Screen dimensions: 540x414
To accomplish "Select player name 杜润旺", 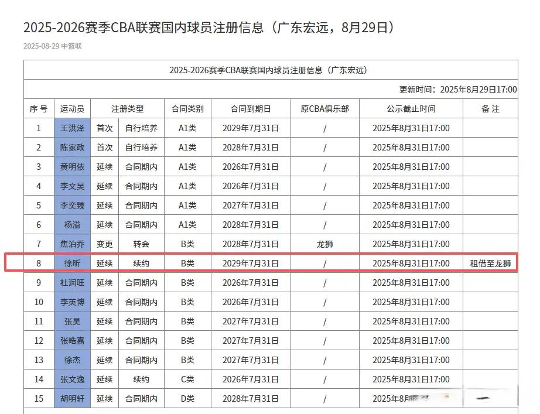I will point(72,282).
